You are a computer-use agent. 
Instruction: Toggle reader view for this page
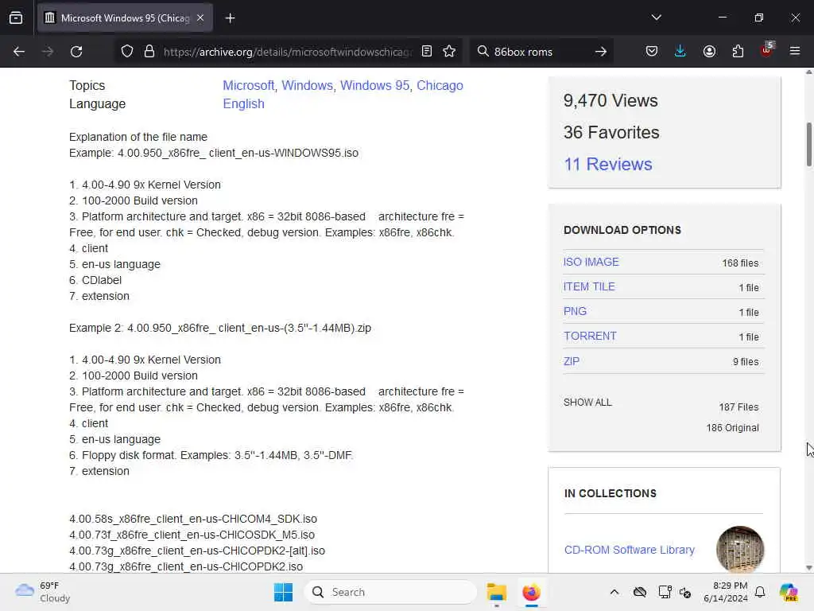coord(427,52)
